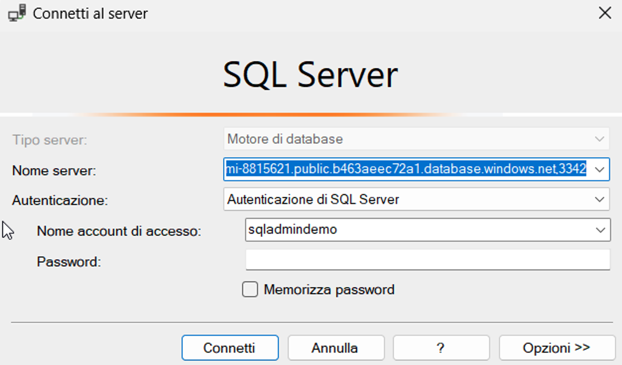Click the SQL Server banner heading

311,75
